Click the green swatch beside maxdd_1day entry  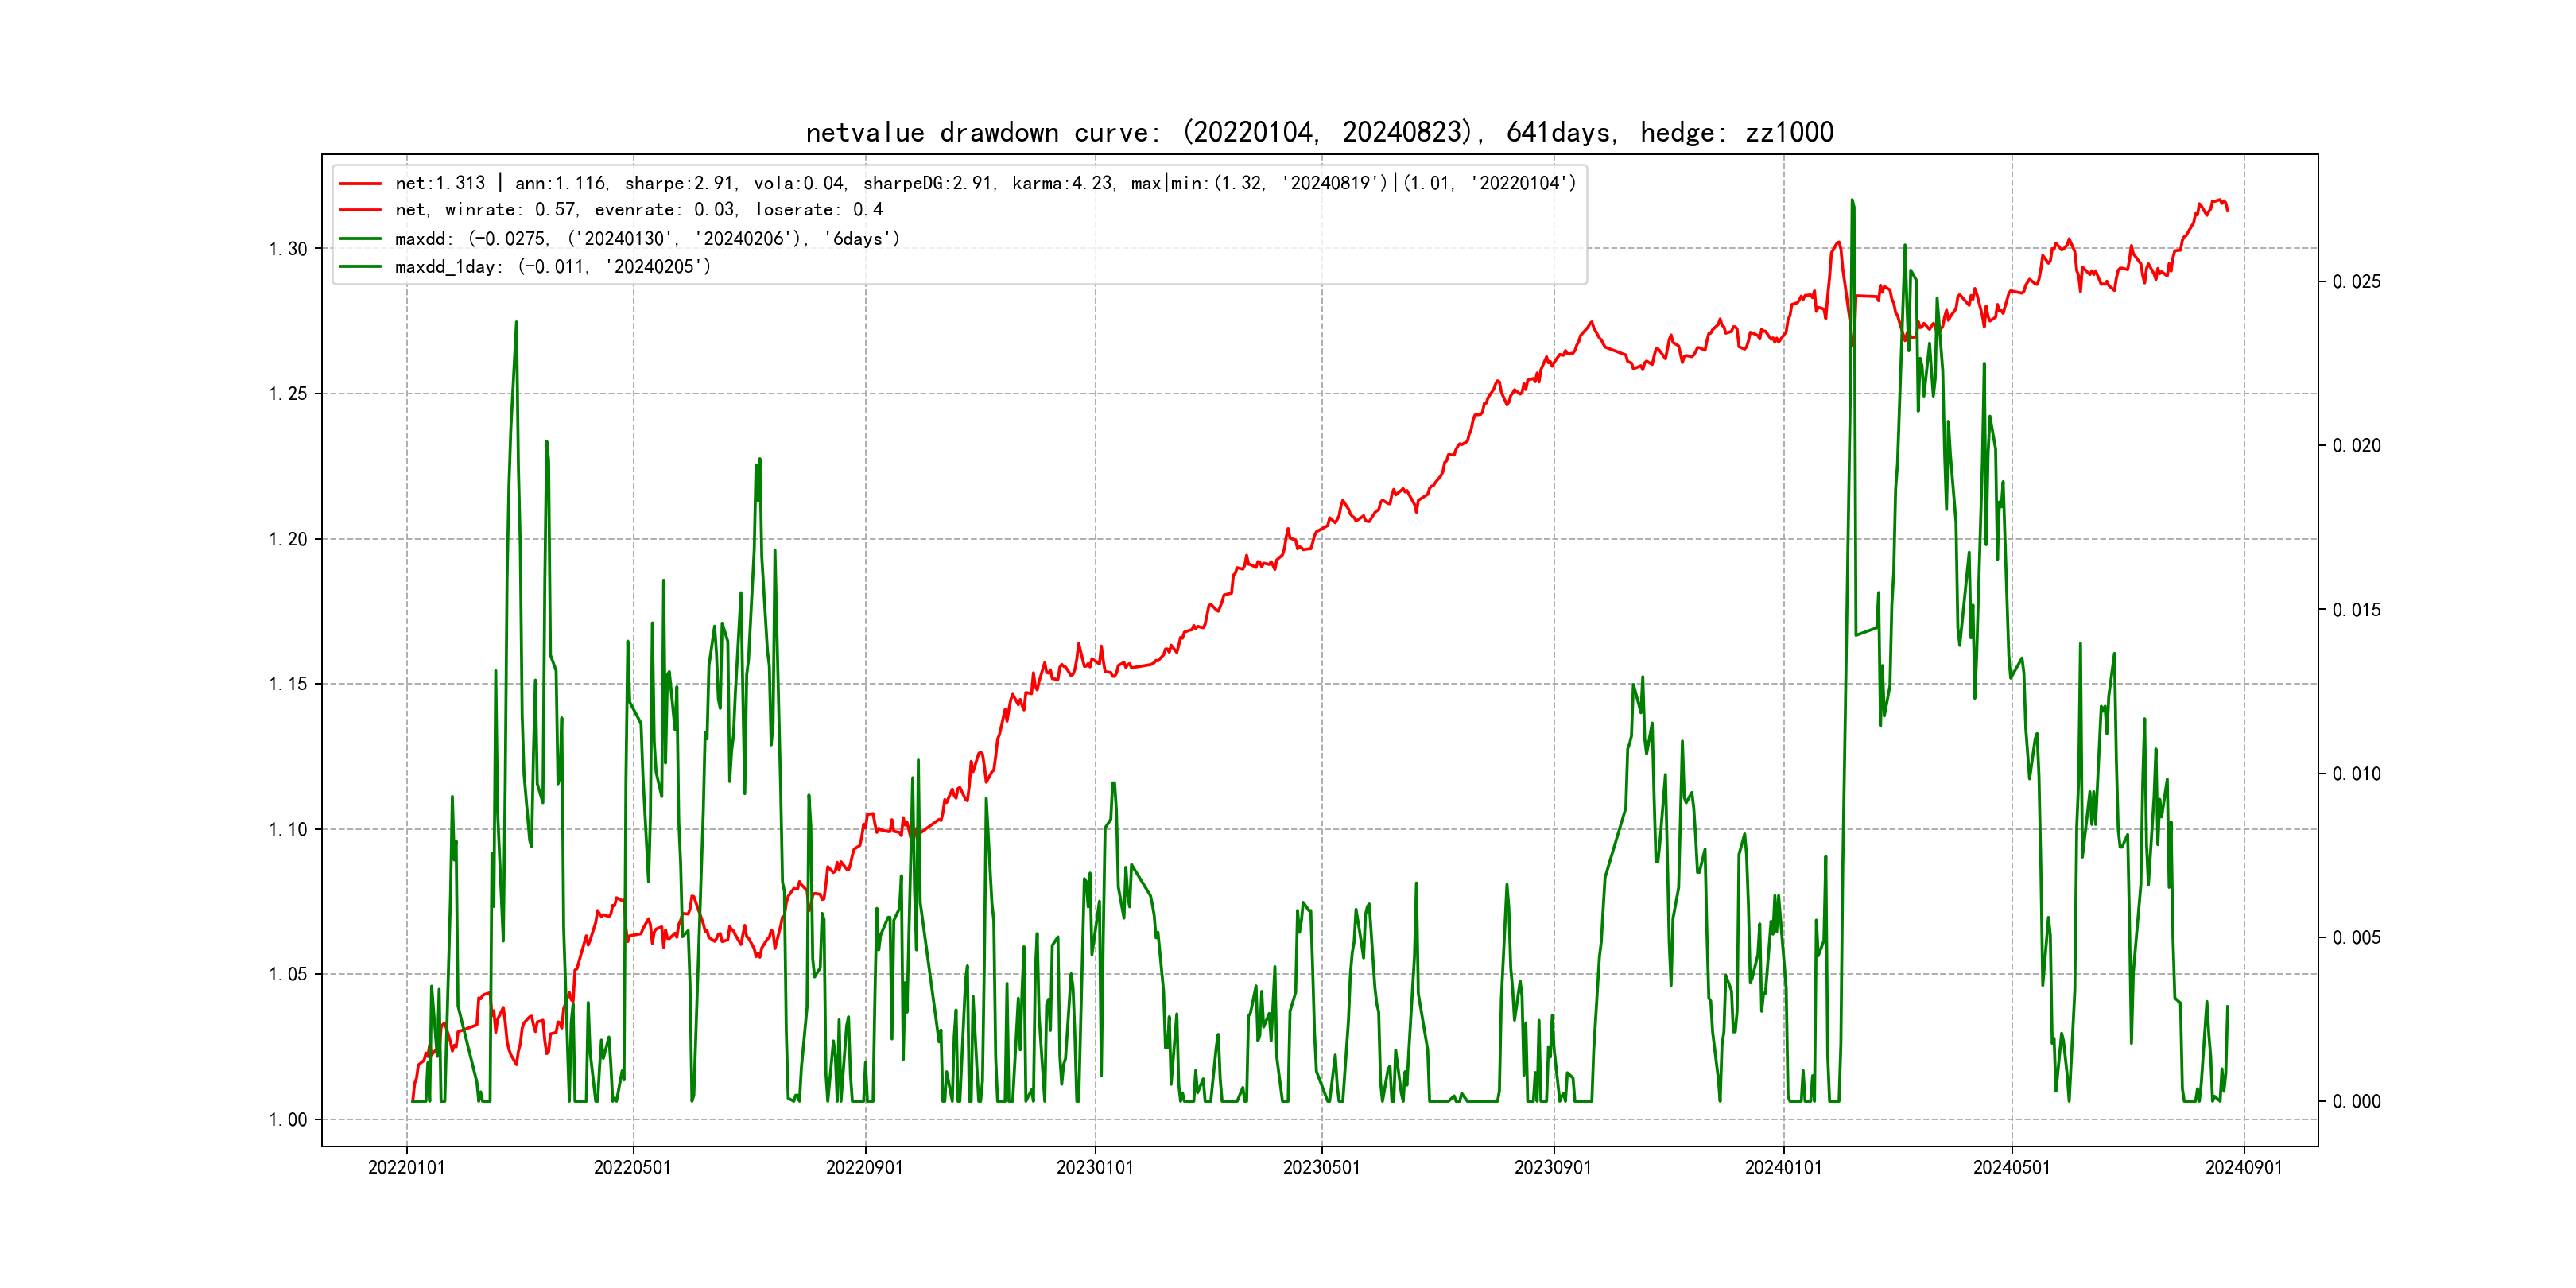(x=360, y=266)
